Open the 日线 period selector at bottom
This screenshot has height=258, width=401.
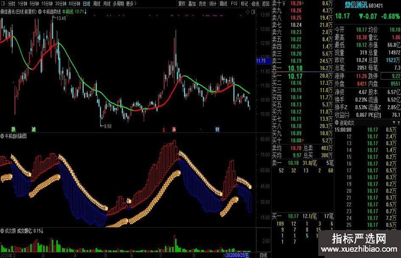click(264, 255)
